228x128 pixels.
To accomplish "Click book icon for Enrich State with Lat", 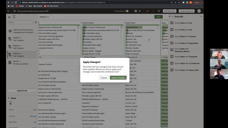I will click(172, 23).
